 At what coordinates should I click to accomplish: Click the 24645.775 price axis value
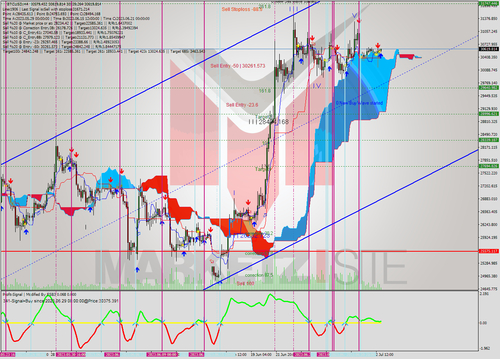pos(489,289)
